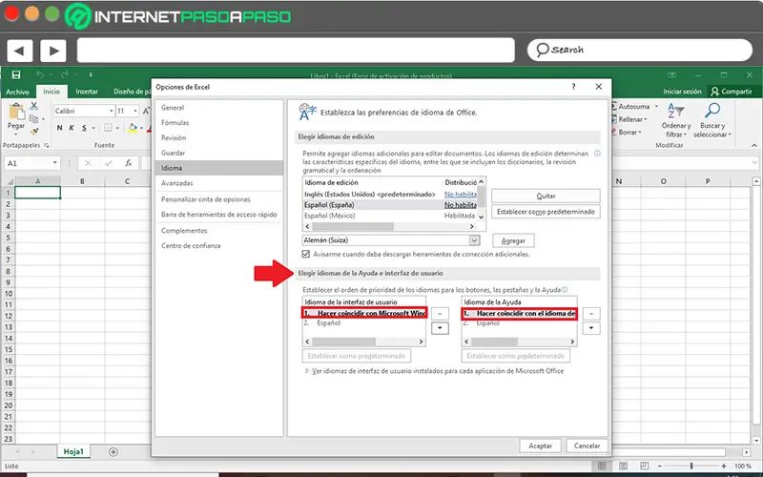The image size is (763, 477).
Task: Click the Ordenar y filtrar icon
Action: (675, 111)
